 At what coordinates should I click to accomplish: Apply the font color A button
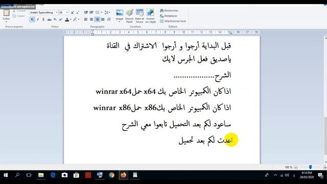pyautogui.click(x=67, y=19)
